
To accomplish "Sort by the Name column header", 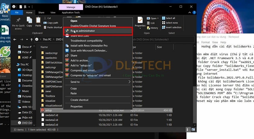I will (x=44, y=47).
